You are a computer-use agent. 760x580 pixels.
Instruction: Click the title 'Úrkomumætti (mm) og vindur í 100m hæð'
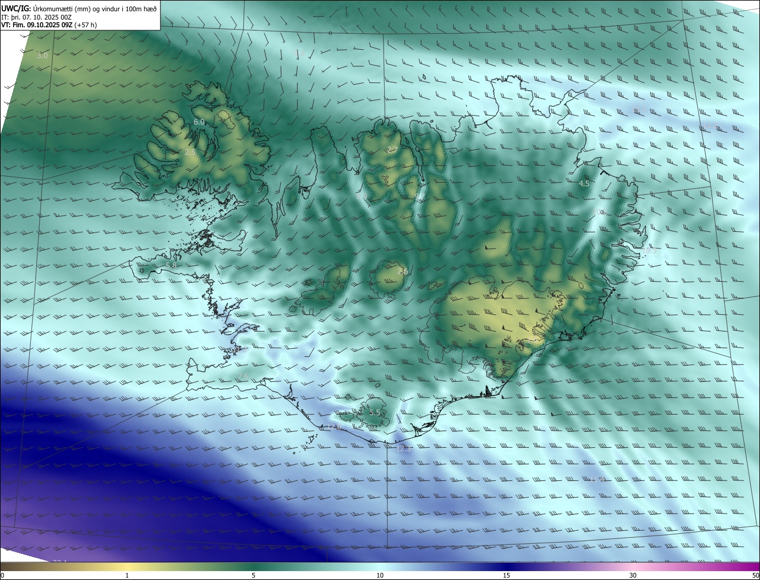pos(94,8)
